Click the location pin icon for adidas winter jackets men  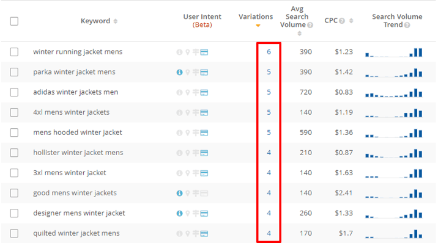click(188, 93)
